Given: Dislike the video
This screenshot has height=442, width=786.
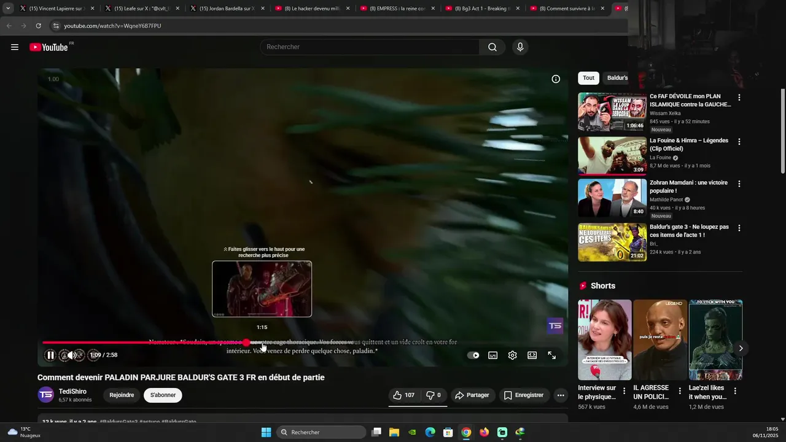Looking at the screenshot, I should tap(434, 395).
